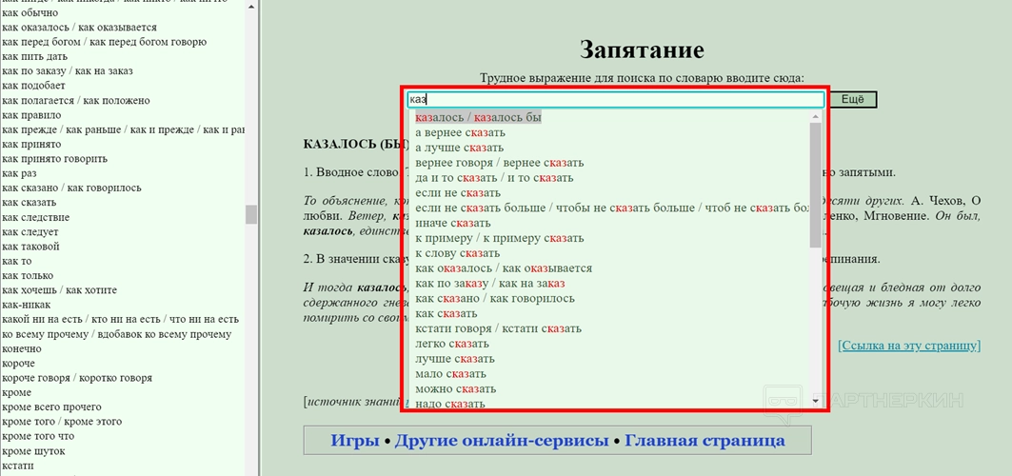Screen dimensions: 1012x476
Task: Click "как то" in the left list
Action: (17, 261)
